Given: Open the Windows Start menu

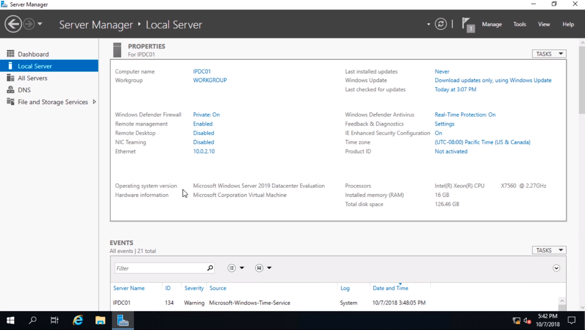Looking at the screenshot, I should click(11, 321).
